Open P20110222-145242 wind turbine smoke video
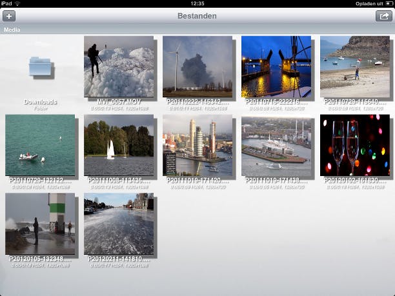The height and width of the screenshot is (296, 395). click(x=197, y=66)
